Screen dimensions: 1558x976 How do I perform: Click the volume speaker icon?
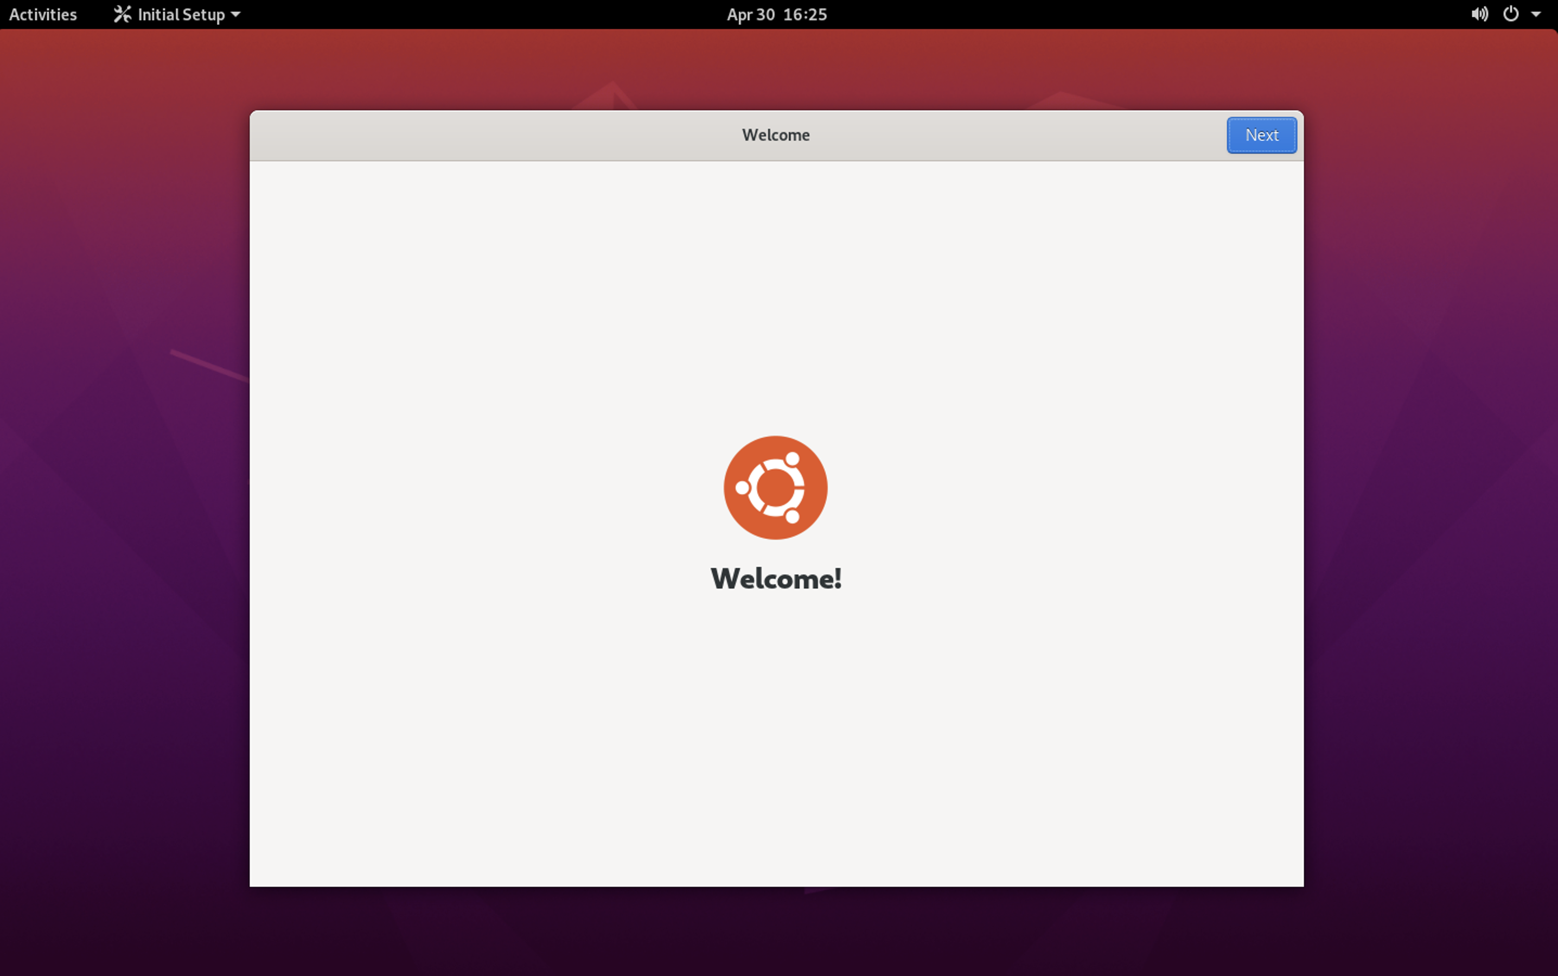pos(1479,14)
